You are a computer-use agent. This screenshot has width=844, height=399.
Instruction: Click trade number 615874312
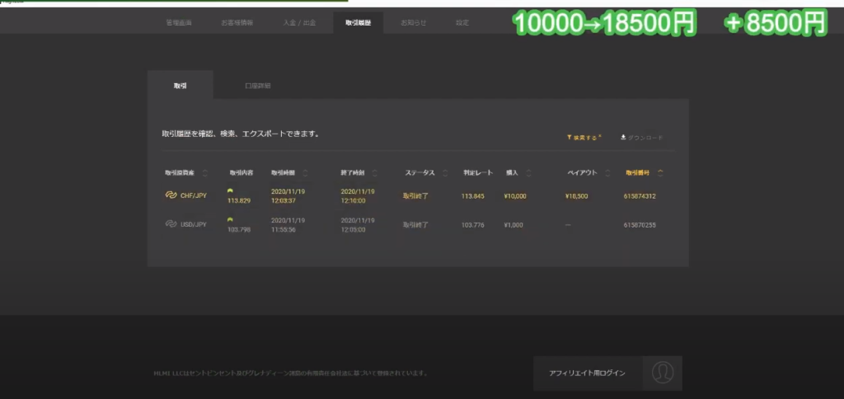click(640, 196)
